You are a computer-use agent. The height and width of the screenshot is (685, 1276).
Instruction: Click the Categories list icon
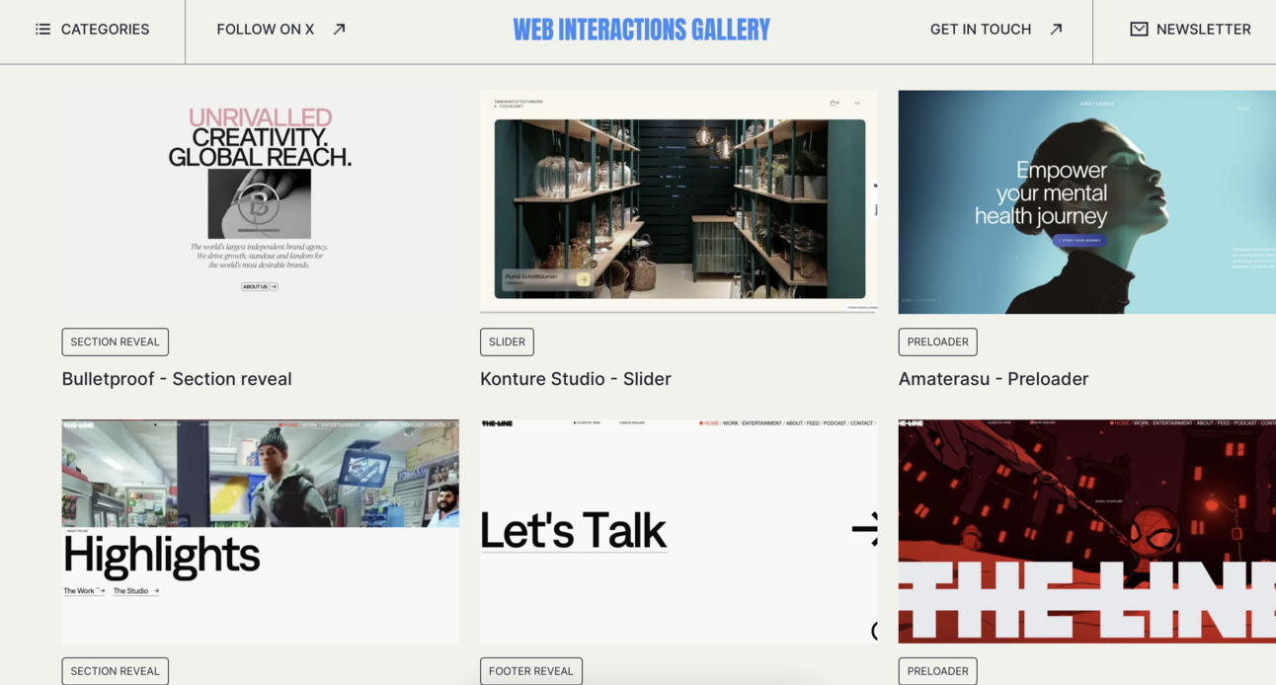coord(42,30)
